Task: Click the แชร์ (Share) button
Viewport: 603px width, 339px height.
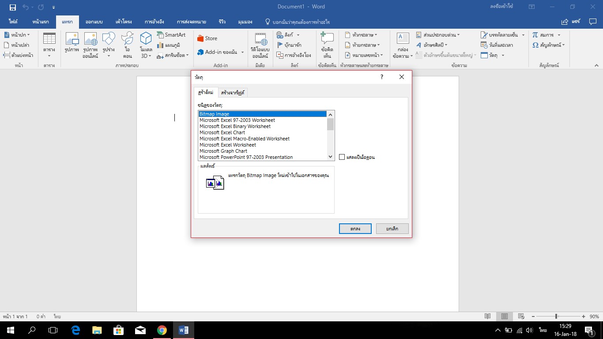Action: (x=570, y=22)
